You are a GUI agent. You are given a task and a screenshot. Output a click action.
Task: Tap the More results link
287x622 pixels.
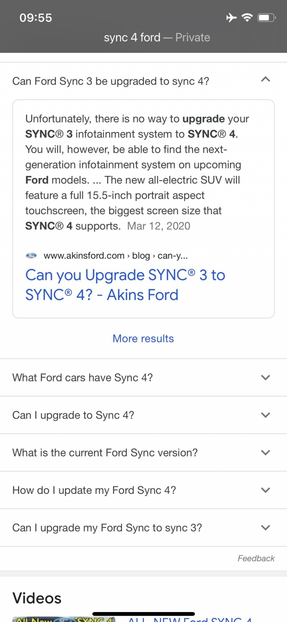[x=143, y=338]
